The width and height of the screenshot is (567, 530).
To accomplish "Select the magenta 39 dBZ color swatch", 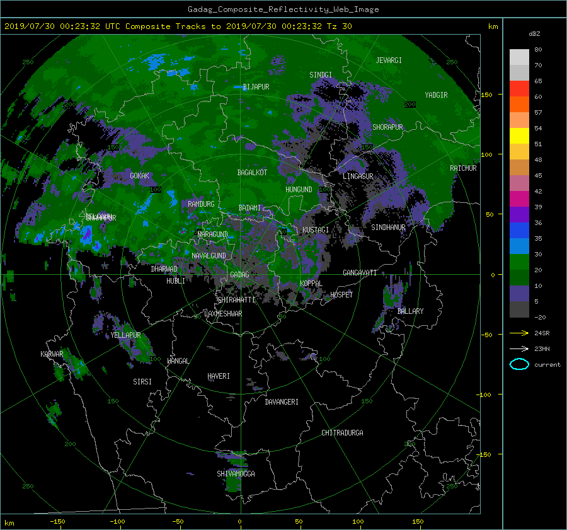I will pos(519,199).
